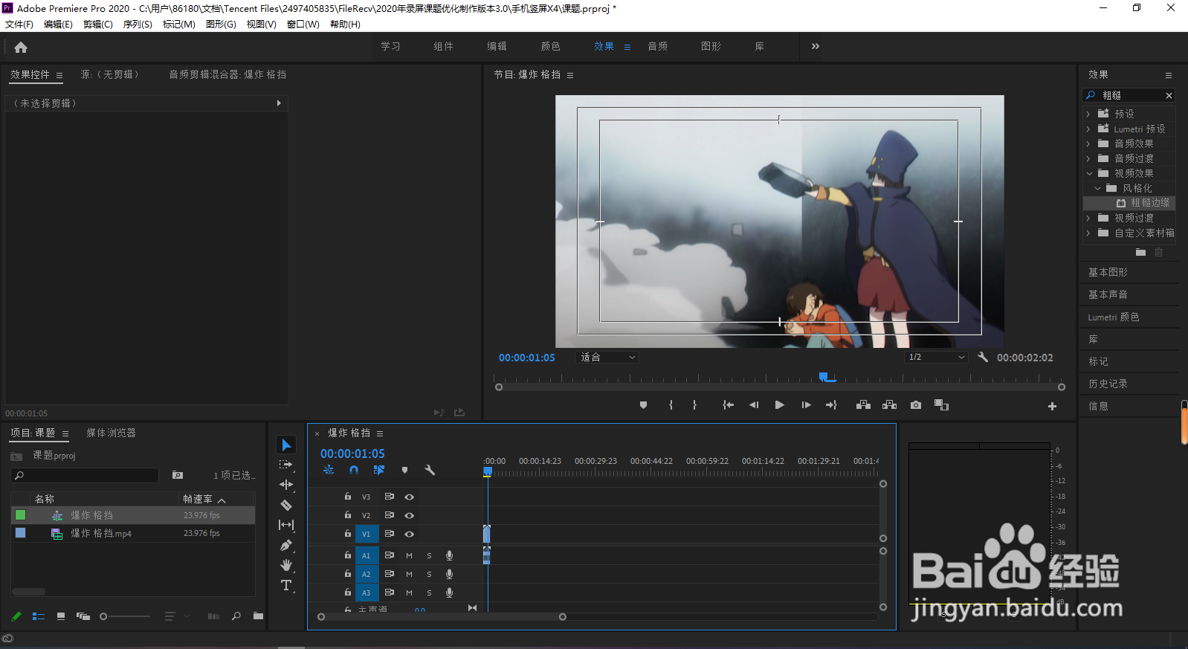This screenshot has width=1188, height=649.
Task: Open timeline display settings wrench
Action: click(430, 470)
